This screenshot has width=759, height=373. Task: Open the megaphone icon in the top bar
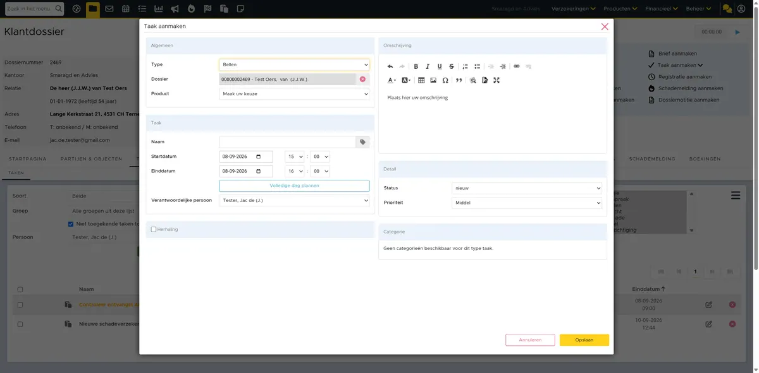(x=175, y=9)
